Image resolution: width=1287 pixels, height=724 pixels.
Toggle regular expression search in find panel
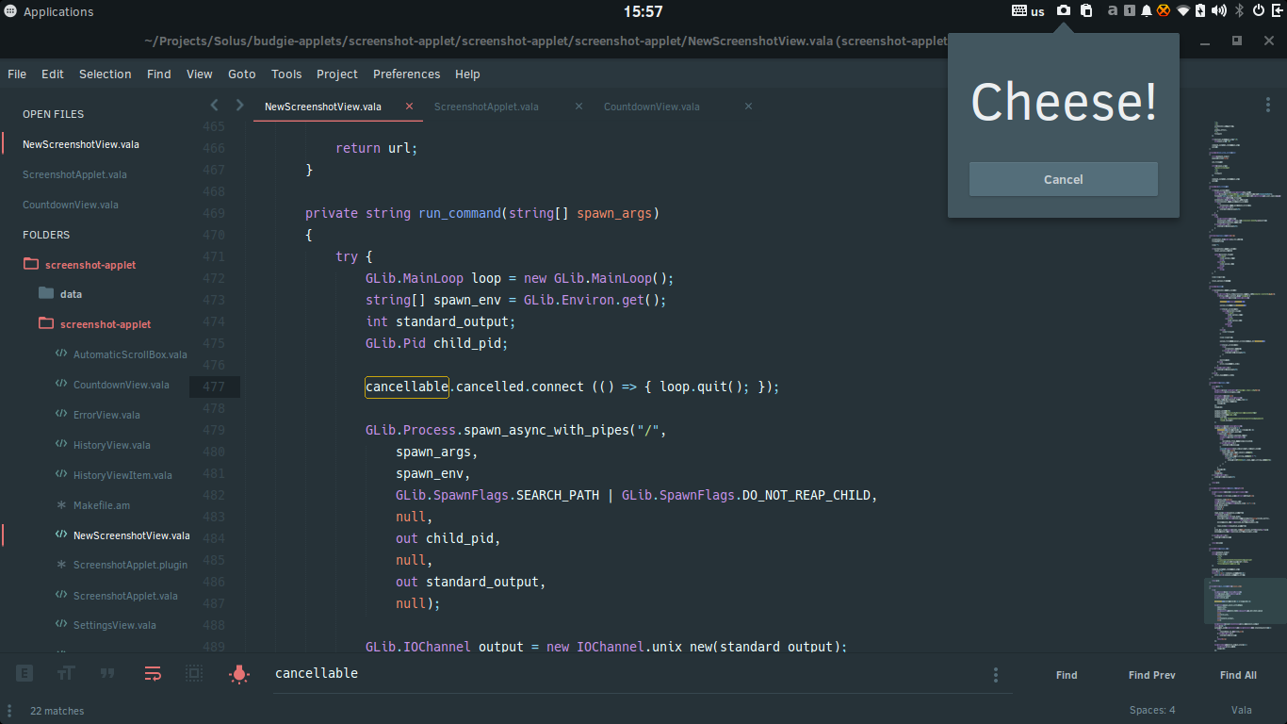coord(24,673)
